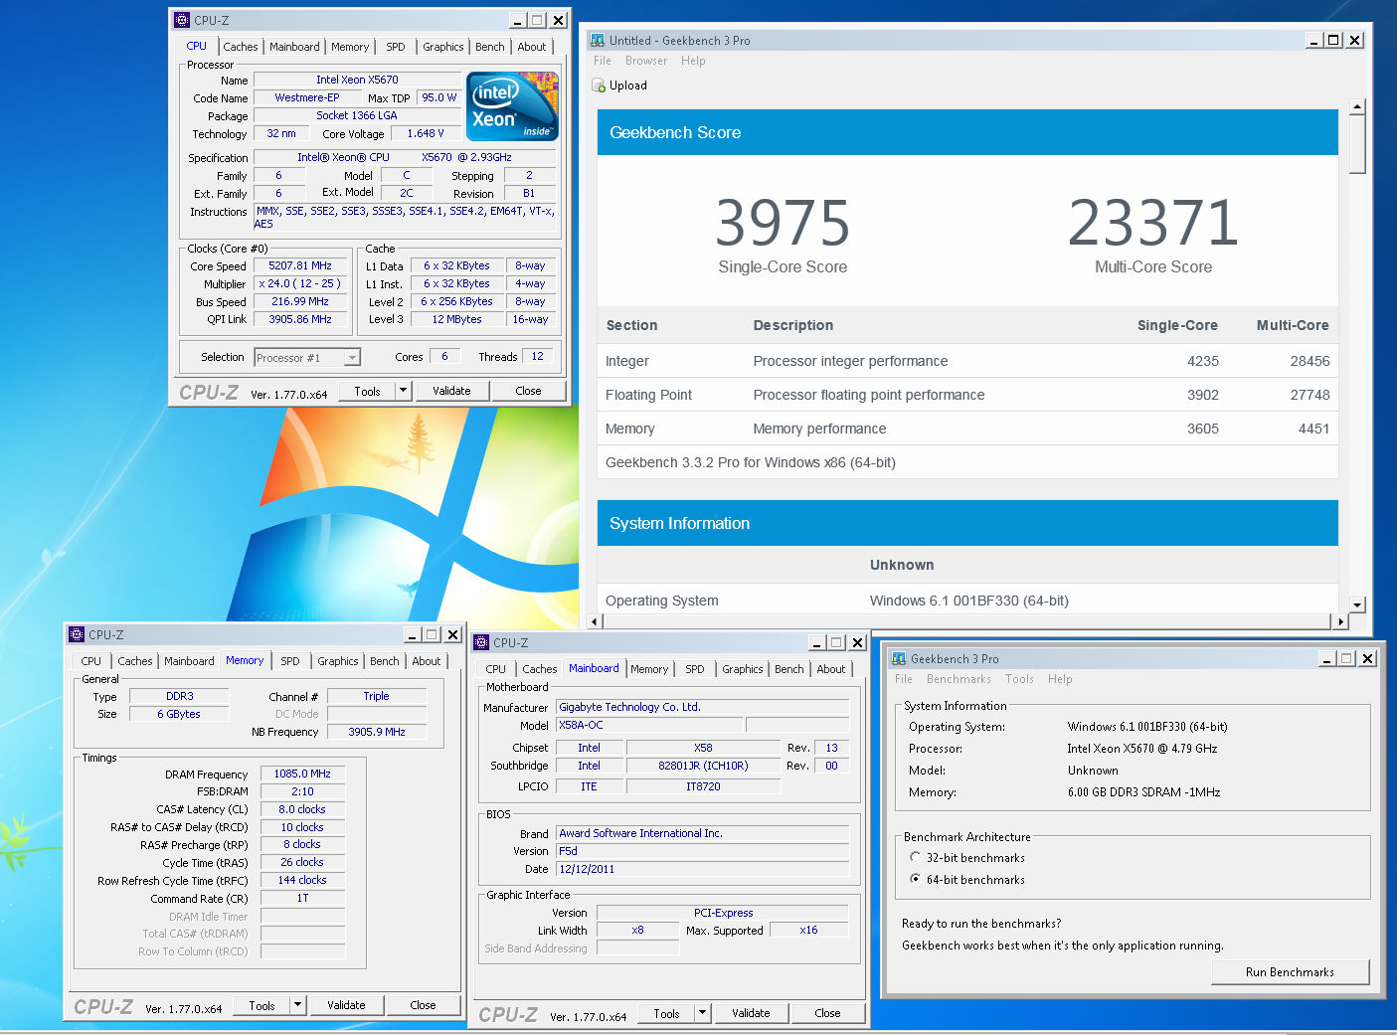Open Help menu in small Geekbench window

[1060, 679]
